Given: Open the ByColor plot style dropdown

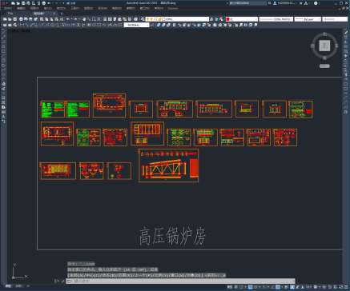Looking at the screenshot, I should [335, 19].
